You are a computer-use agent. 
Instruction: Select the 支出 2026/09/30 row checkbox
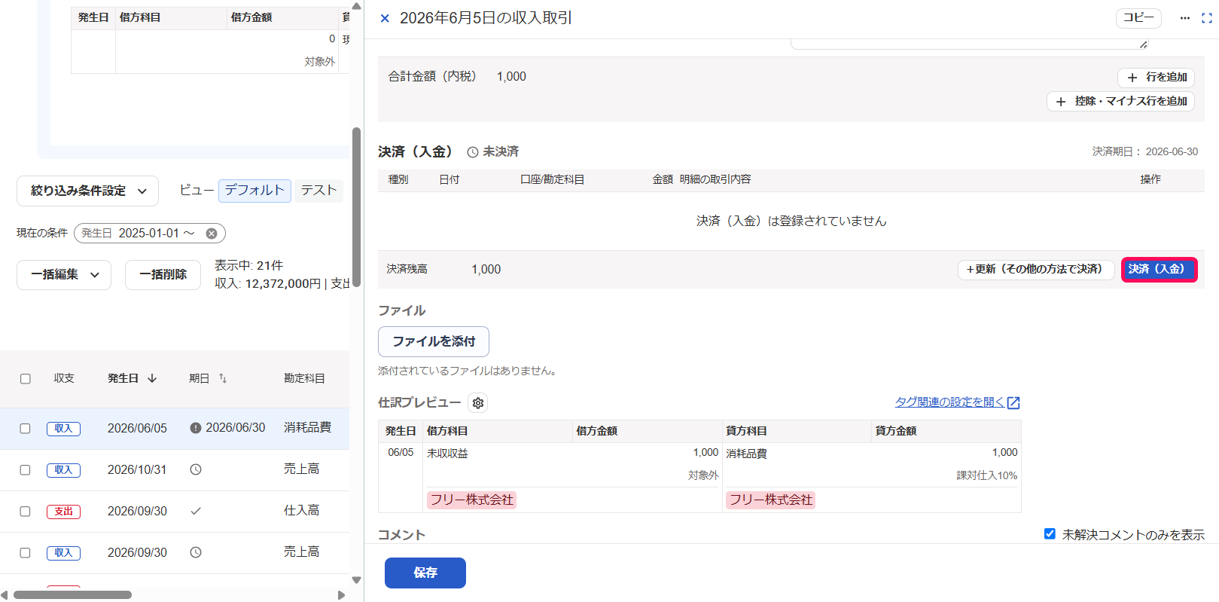tap(25, 512)
